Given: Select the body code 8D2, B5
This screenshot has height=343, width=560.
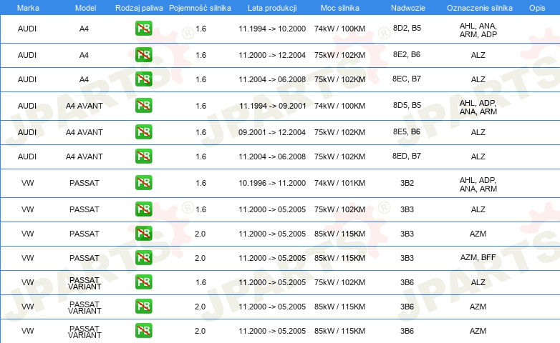Looking at the screenshot, I should [407, 28].
